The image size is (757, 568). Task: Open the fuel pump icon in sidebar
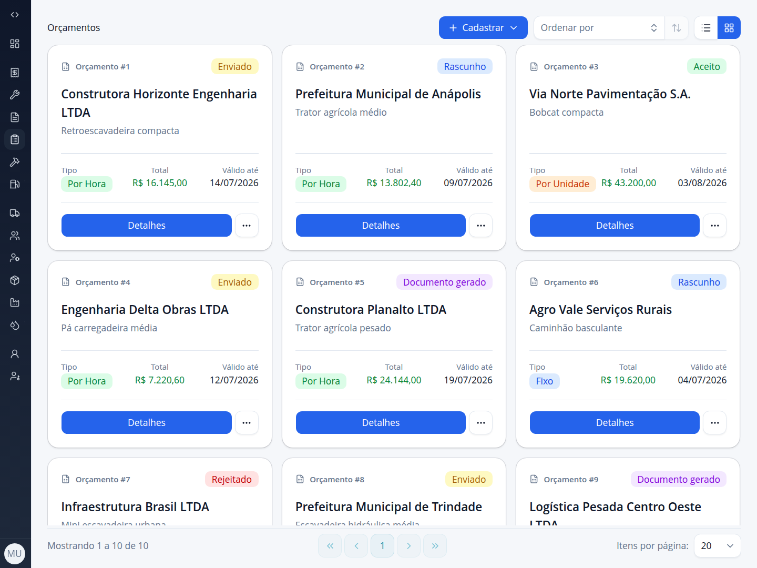15,184
